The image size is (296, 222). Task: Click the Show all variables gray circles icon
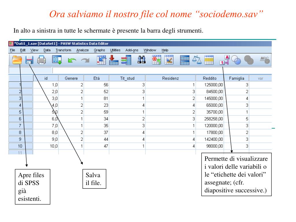(249, 60)
